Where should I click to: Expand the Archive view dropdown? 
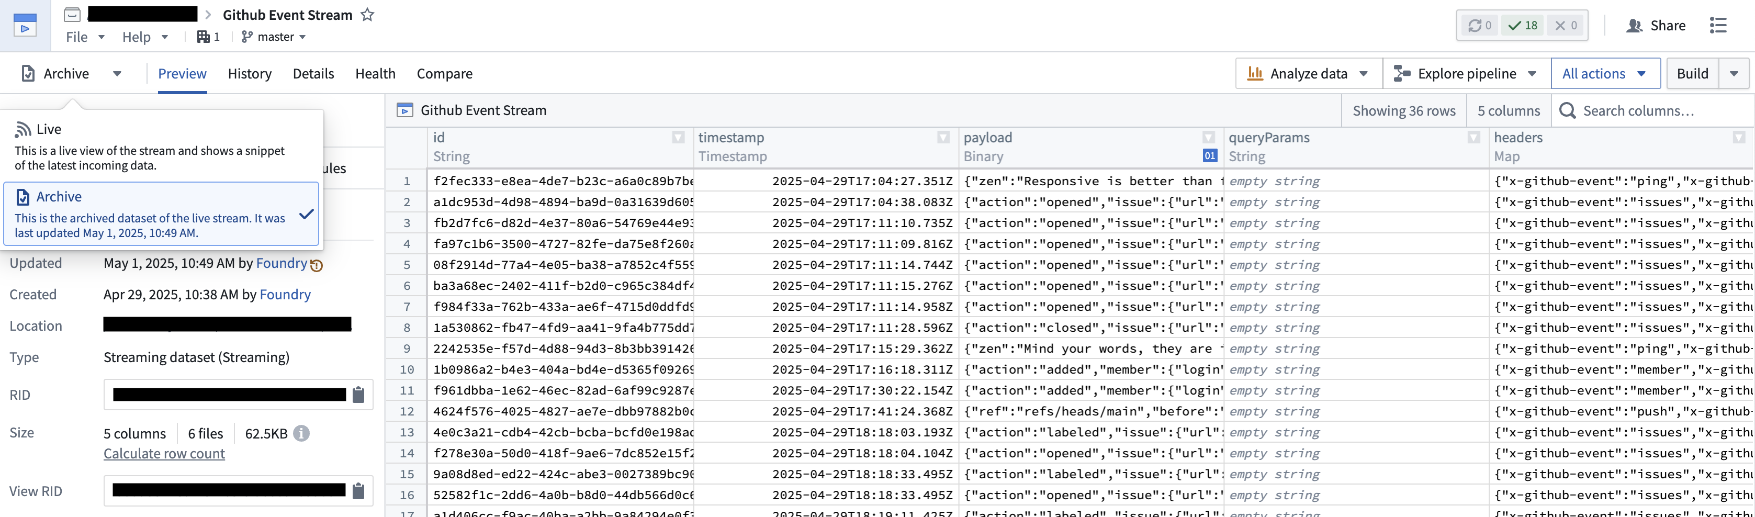(x=117, y=74)
